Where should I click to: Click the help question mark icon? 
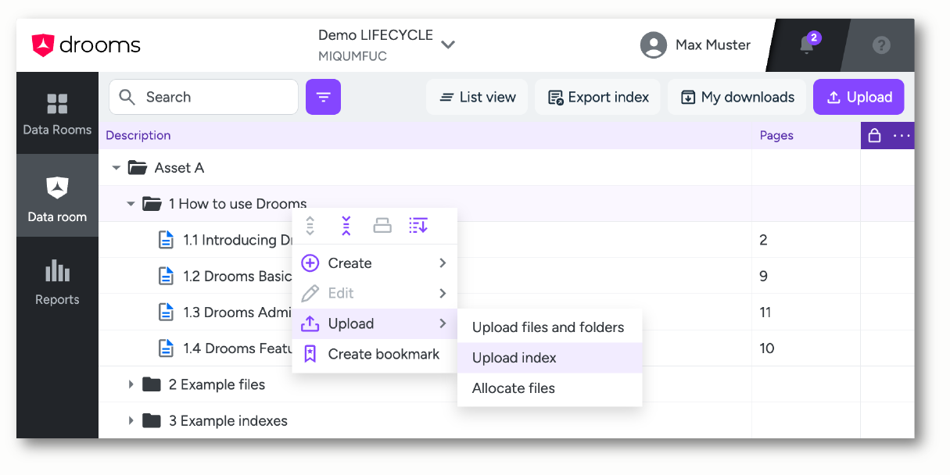(881, 45)
